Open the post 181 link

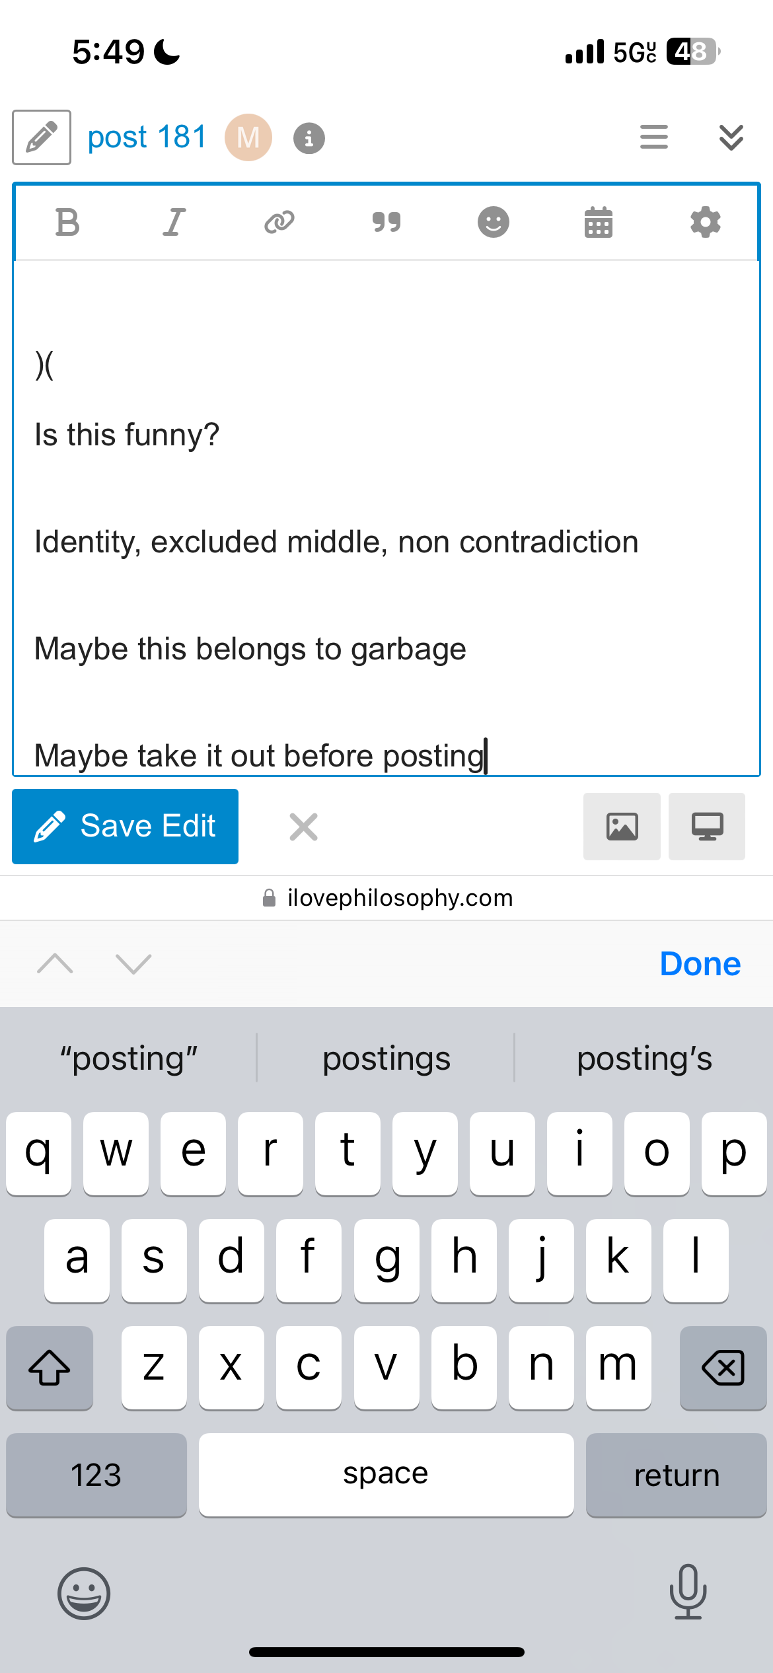coord(147,137)
